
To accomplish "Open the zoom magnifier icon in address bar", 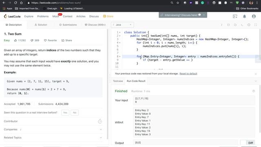I will 172,3.
